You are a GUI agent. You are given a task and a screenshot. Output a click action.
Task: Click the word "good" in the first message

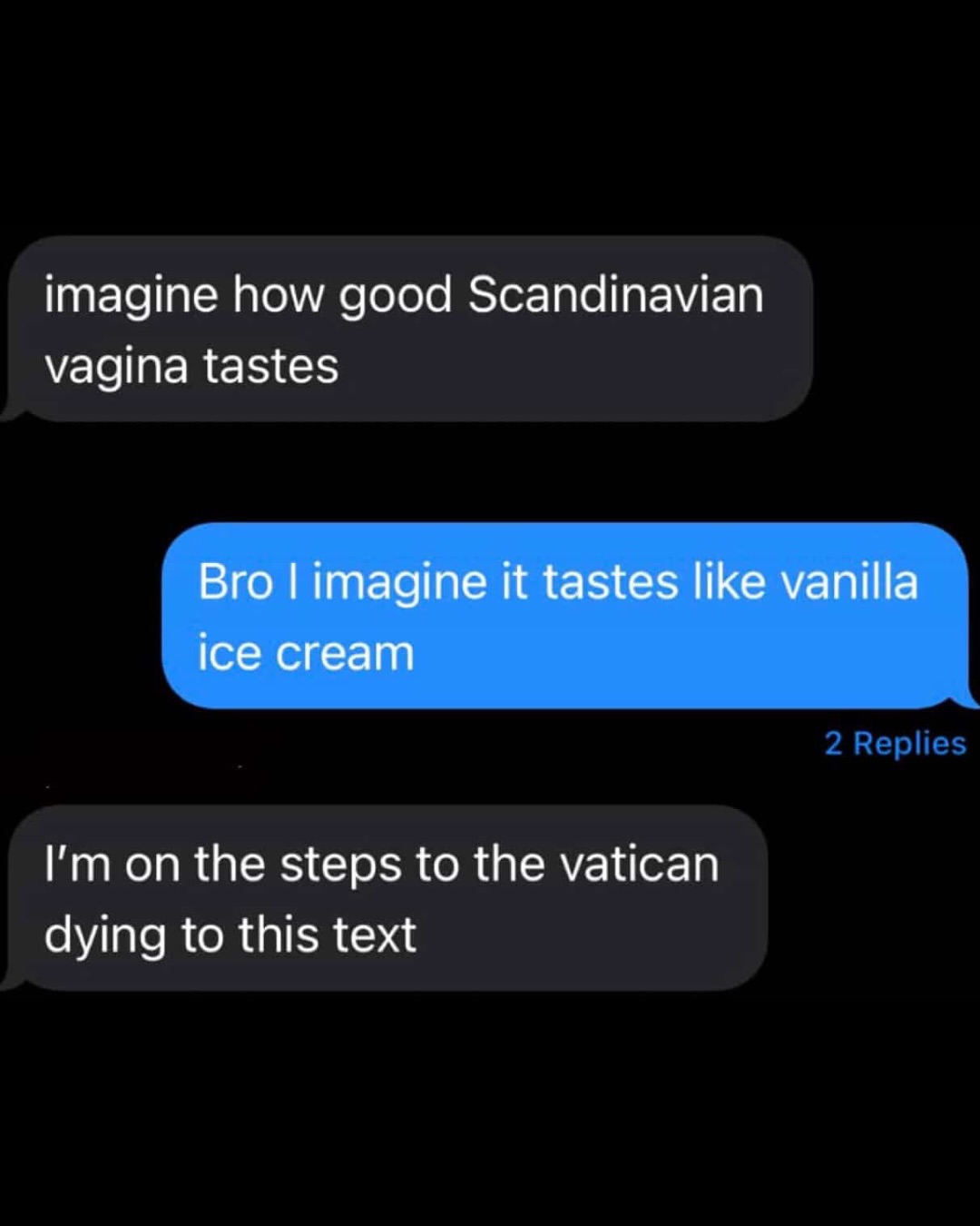(x=396, y=298)
